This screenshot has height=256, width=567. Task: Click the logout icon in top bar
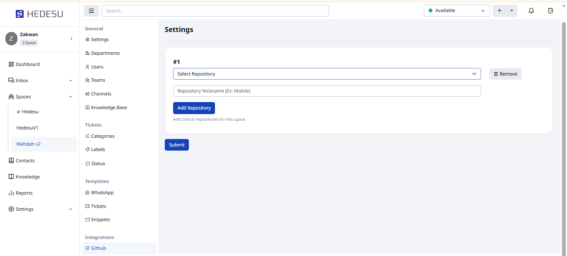551,11
